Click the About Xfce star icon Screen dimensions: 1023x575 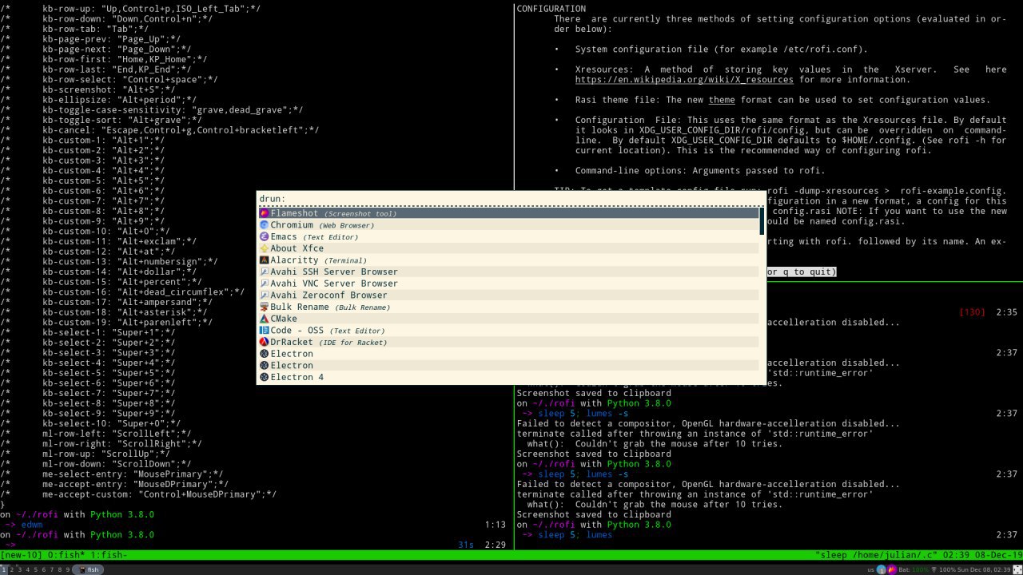264,248
